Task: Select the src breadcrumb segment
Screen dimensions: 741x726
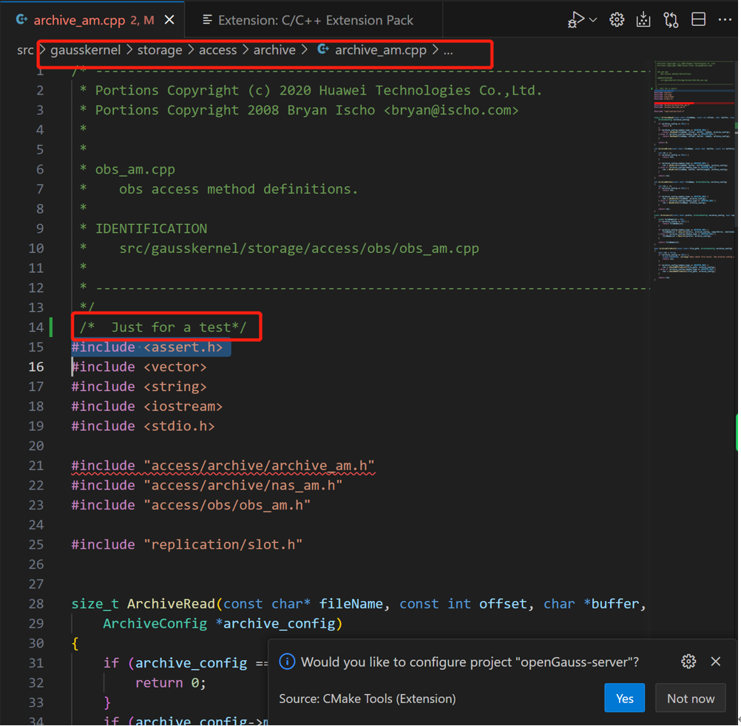Action: pyautogui.click(x=25, y=50)
